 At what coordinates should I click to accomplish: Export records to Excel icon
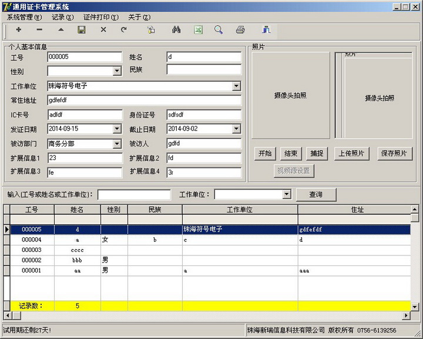coord(199,30)
